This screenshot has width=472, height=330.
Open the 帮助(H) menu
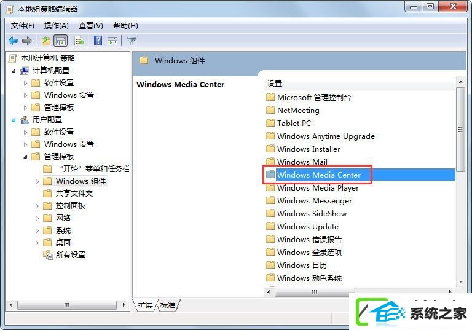tap(125, 26)
